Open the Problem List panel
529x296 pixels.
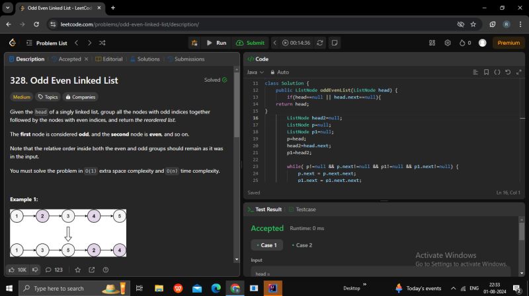(47, 43)
